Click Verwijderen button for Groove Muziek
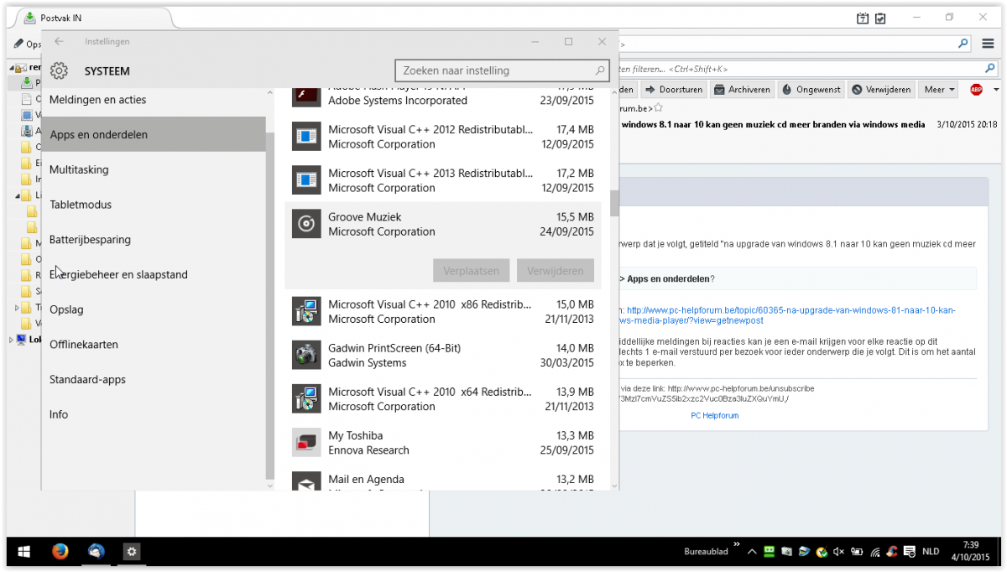 [x=556, y=271]
